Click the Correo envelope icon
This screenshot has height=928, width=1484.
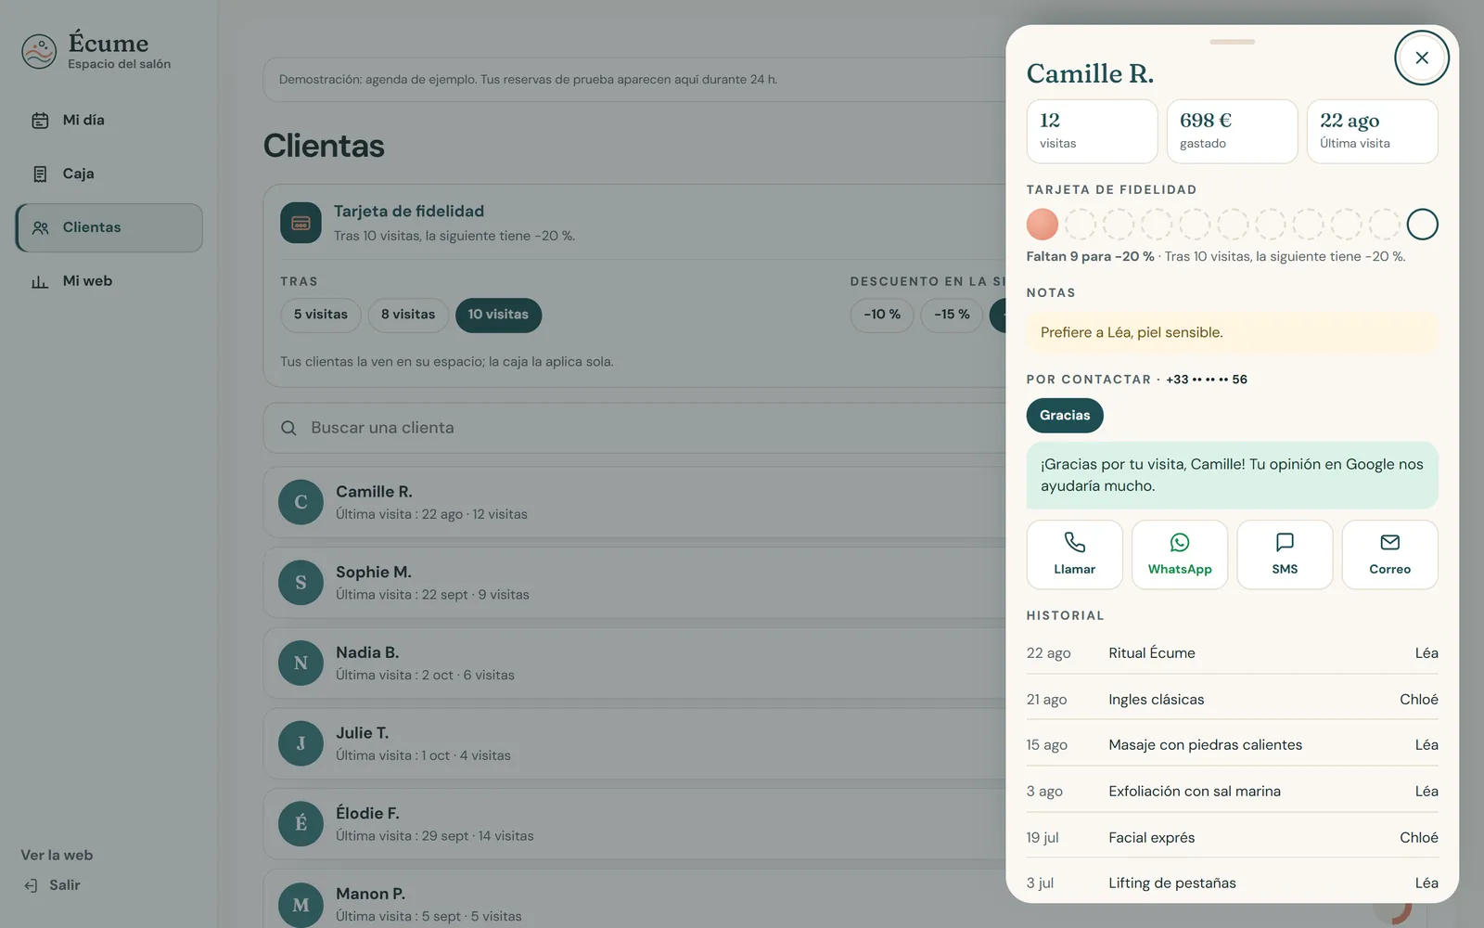pyautogui.click(x=1389, y=542)
